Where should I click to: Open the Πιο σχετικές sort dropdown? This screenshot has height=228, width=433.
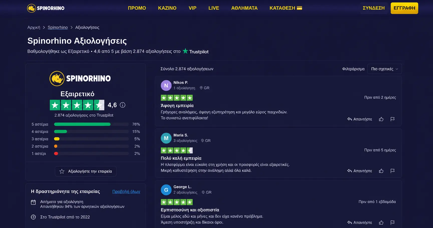click(x=384, y=69)
